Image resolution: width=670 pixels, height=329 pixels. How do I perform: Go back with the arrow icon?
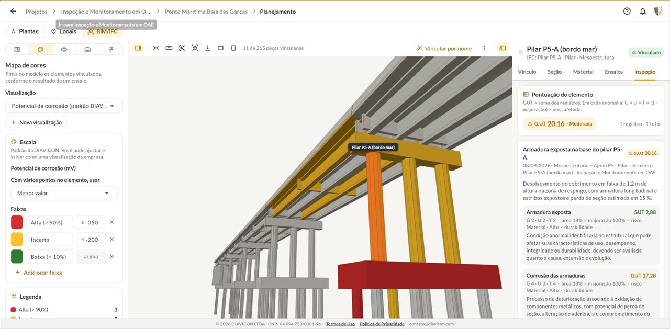13,11
